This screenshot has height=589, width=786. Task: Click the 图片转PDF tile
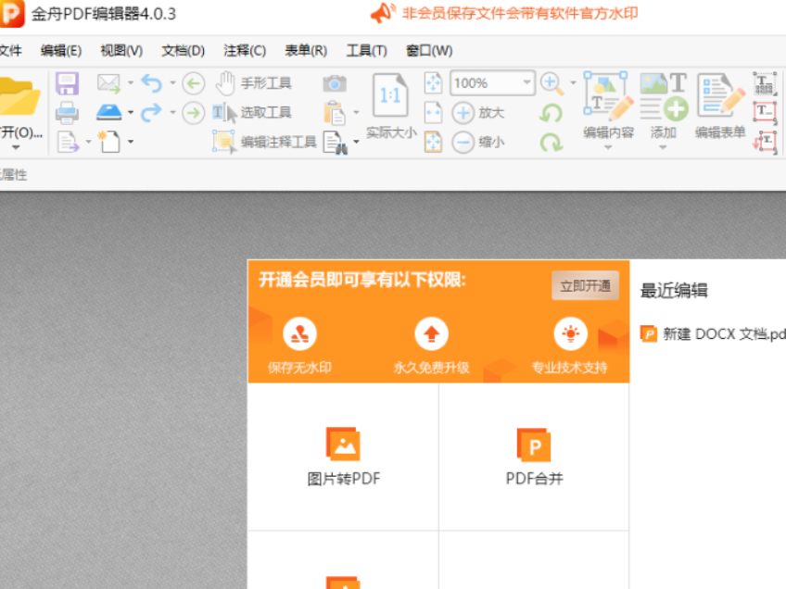(343, 457)
